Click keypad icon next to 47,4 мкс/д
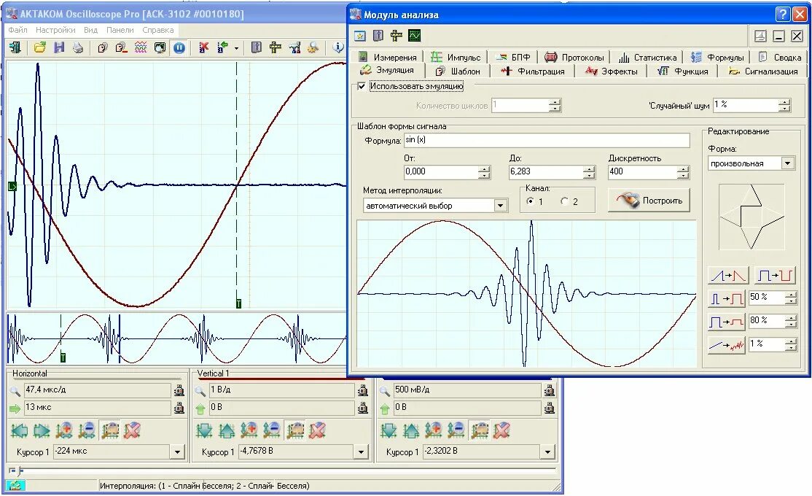812x496 pixels. (179, 390)
